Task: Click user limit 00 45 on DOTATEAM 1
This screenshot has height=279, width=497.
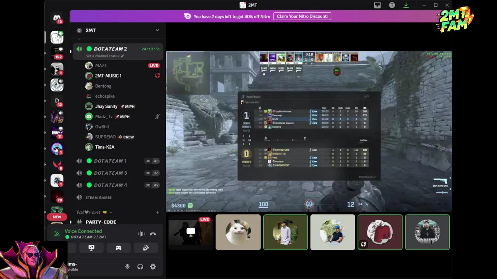Action: [152, 161]
